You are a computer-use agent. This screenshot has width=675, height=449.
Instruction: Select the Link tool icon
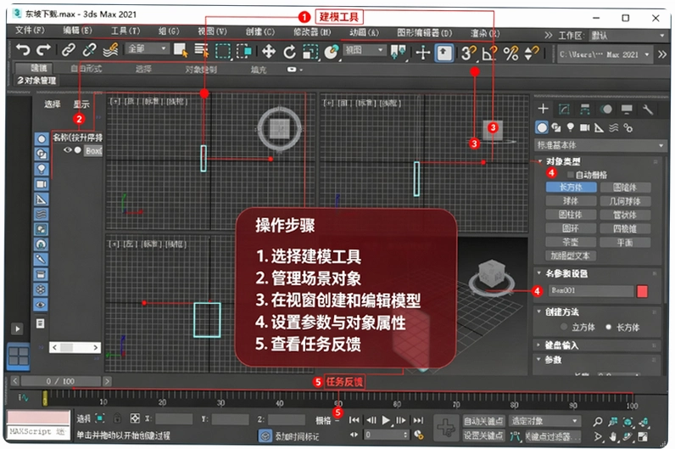point(69,50)
